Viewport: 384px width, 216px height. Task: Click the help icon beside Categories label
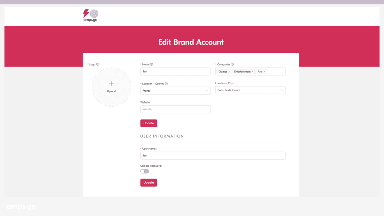click(x=232, y=64)
